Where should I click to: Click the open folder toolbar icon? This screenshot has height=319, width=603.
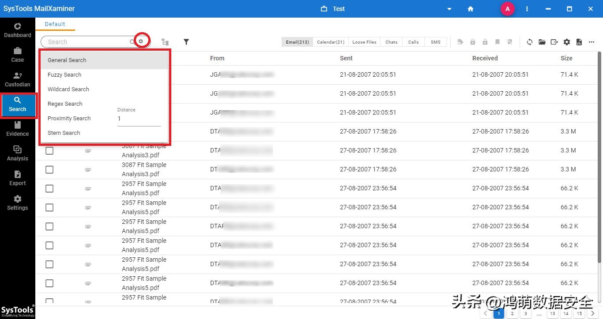tap(542, 42)
